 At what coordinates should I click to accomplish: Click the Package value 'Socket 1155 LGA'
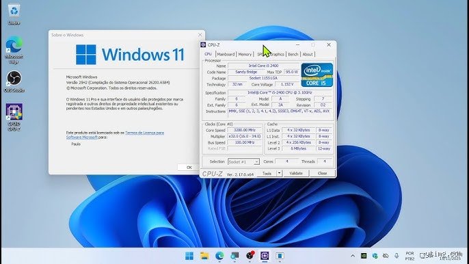point(263,78)
